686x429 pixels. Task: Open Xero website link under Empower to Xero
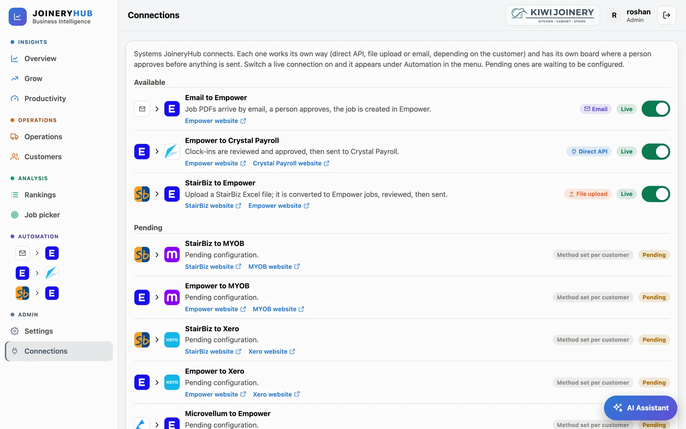(x=276, y=394)
